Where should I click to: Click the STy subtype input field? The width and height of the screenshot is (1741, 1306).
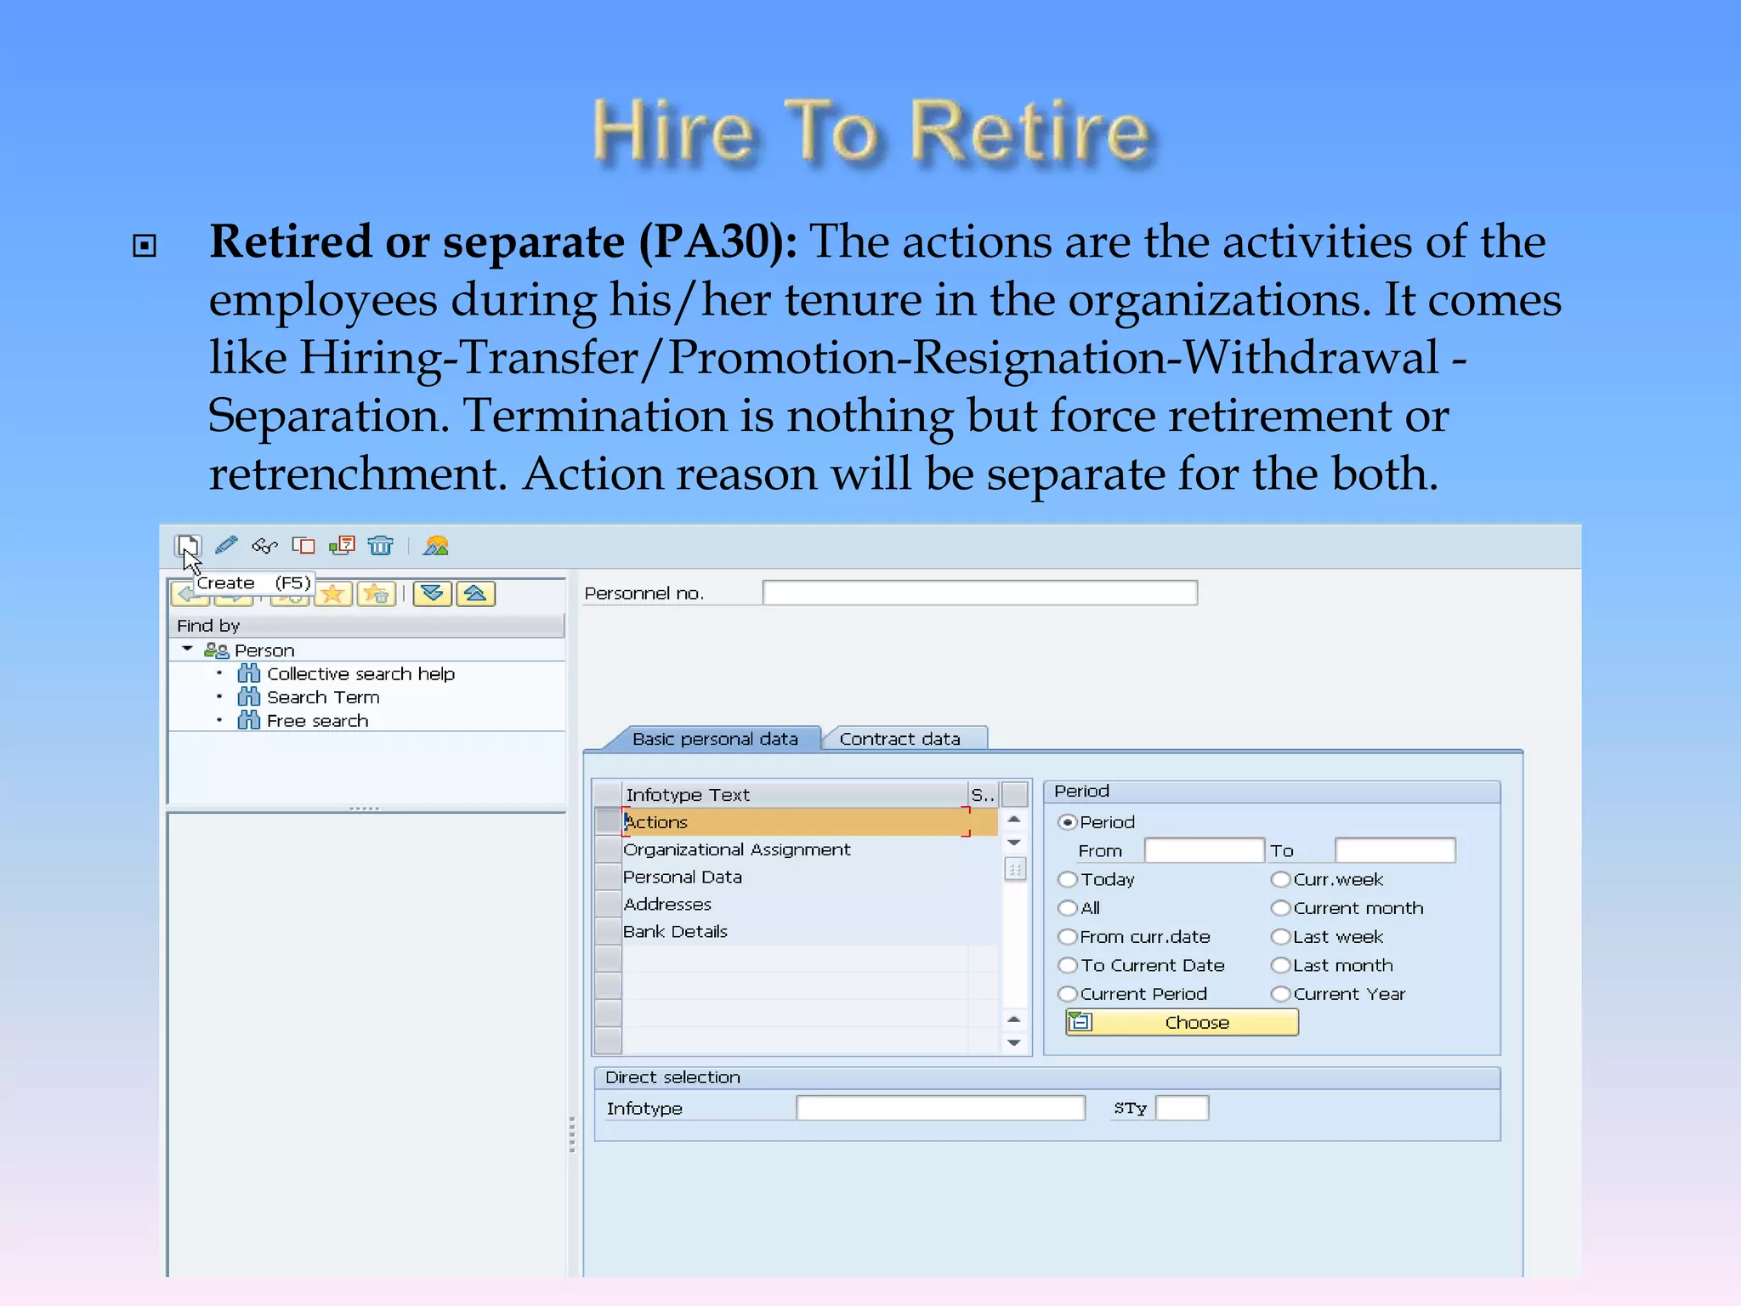click(1182, 1108)
